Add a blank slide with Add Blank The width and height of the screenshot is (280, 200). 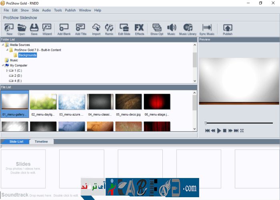(x=64, y=29)
